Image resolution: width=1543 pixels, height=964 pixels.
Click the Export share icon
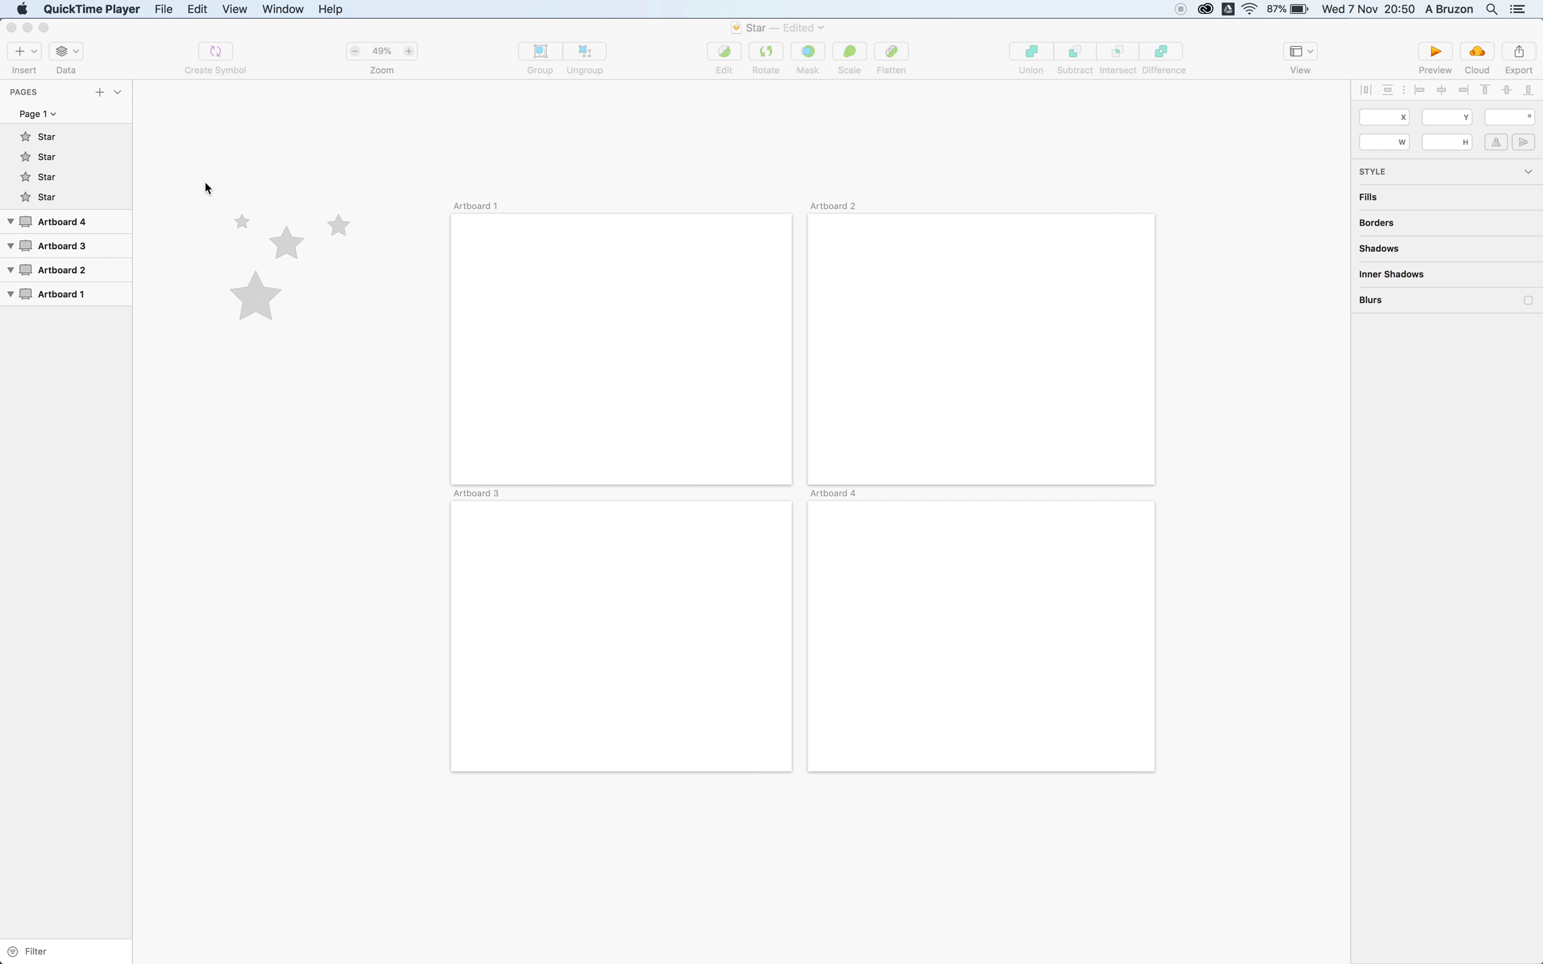[1518, 52]
